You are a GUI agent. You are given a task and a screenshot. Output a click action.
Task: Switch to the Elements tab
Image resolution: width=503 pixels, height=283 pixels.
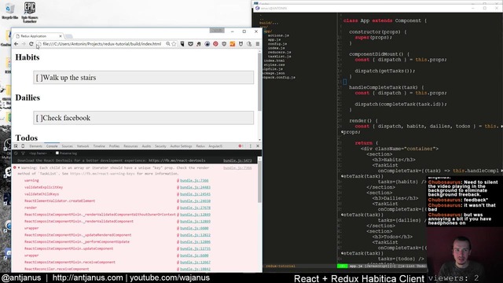36,146
